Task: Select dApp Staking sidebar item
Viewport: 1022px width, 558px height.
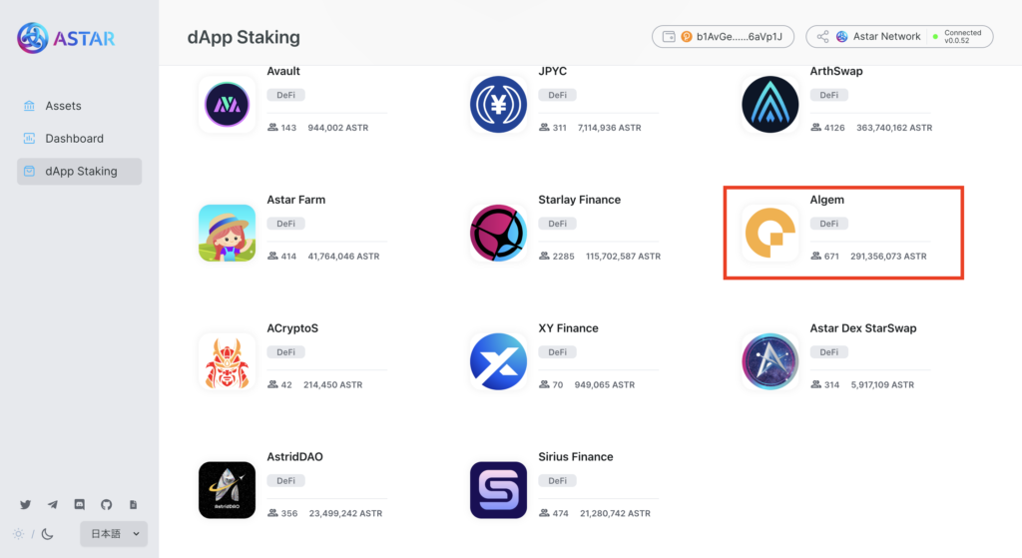Action: [79, 172]
